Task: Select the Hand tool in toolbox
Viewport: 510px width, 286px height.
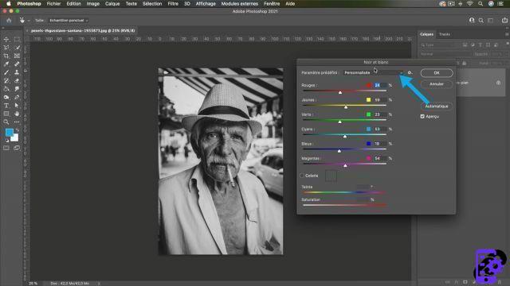Action: click(x=17, y=114)
